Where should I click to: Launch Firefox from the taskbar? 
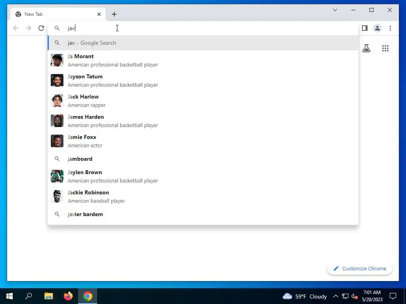click(x=68, y=296)
